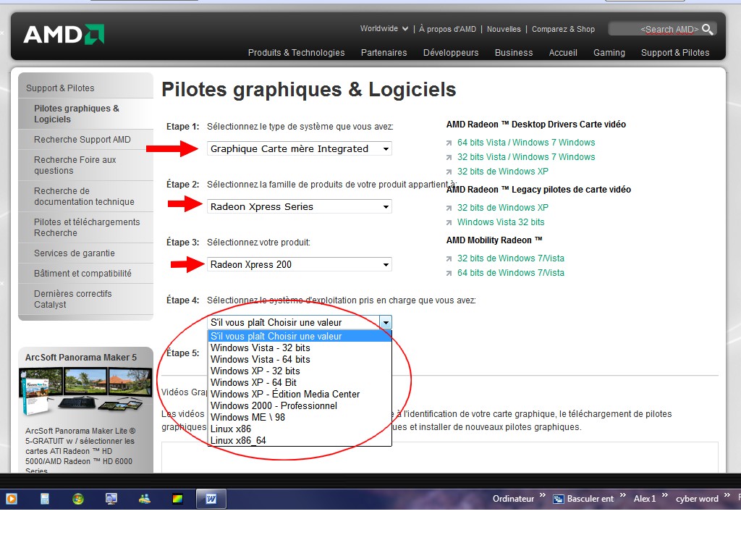This screenshot has width=741, height=556.
Task: Select Windows XP - 32 bits option
Action: (x=255, y=371)
